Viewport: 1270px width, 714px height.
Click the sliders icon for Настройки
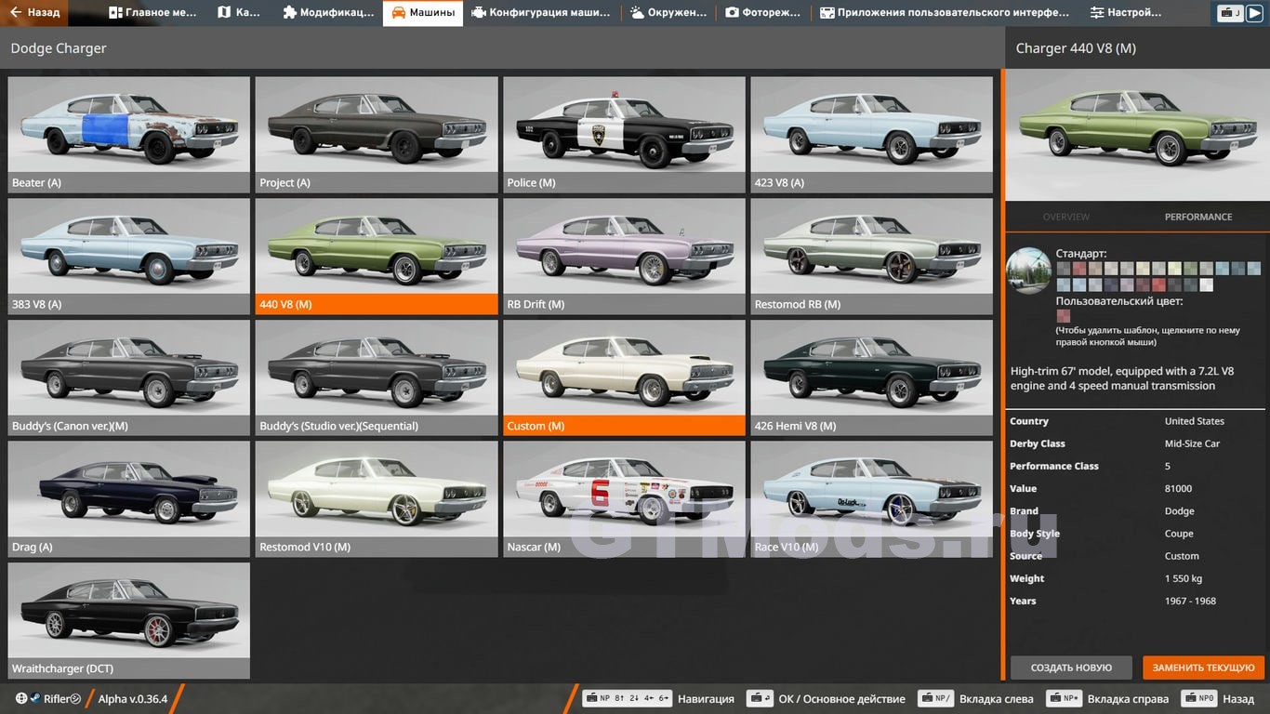tap(1097, 13)
